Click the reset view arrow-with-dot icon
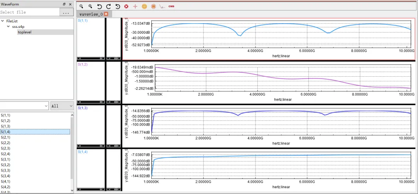Image resolution: width=418 pixels, height=194 pixels. (x=118, y=7)
